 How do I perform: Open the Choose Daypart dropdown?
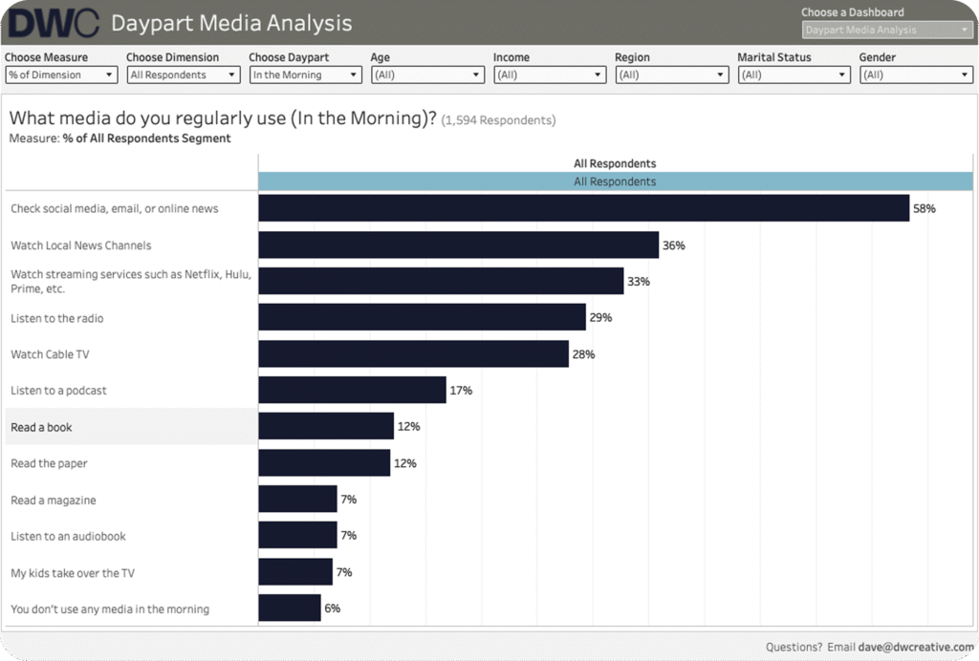click(x=305, y=75)
